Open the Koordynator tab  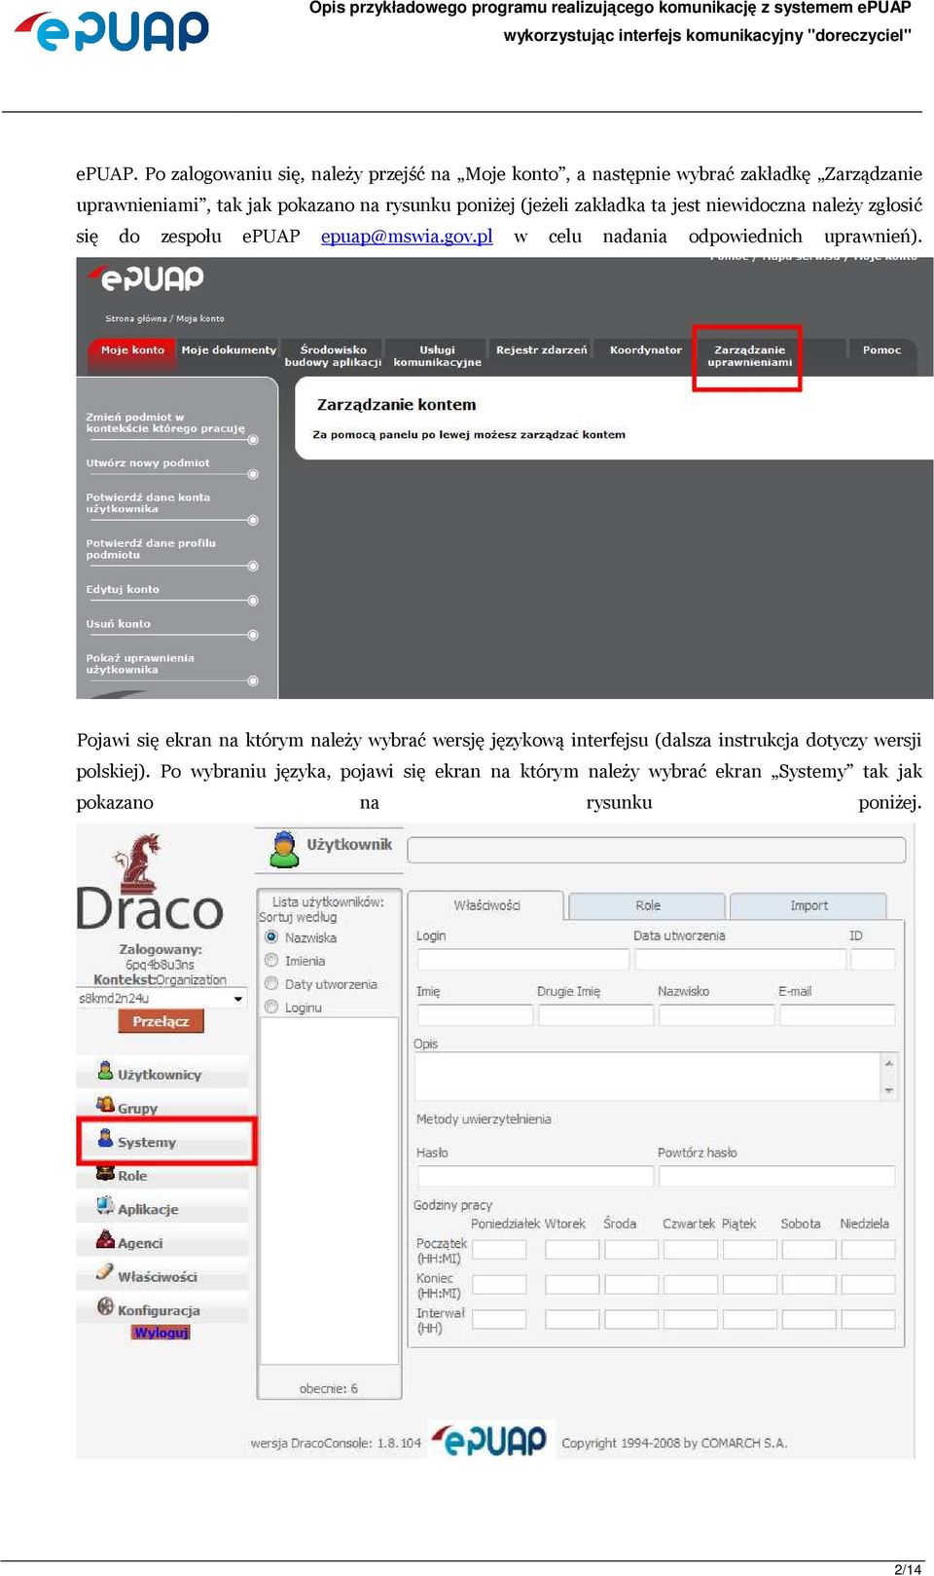click(646, 350)
